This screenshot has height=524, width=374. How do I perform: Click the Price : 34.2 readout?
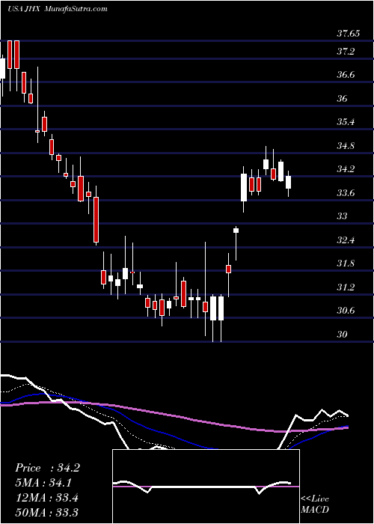47,468
